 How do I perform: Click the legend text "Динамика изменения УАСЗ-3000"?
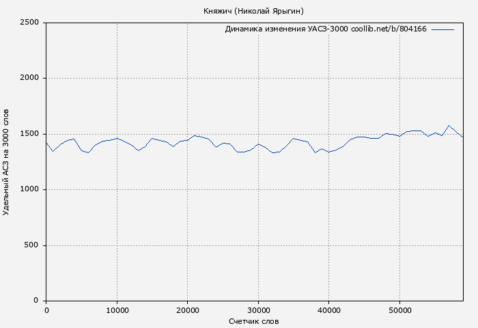(286, 29)
